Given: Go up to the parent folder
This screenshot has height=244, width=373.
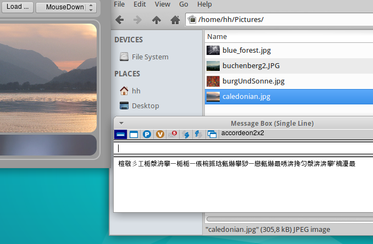Looking at the screenshot, I should pos(157,20).
